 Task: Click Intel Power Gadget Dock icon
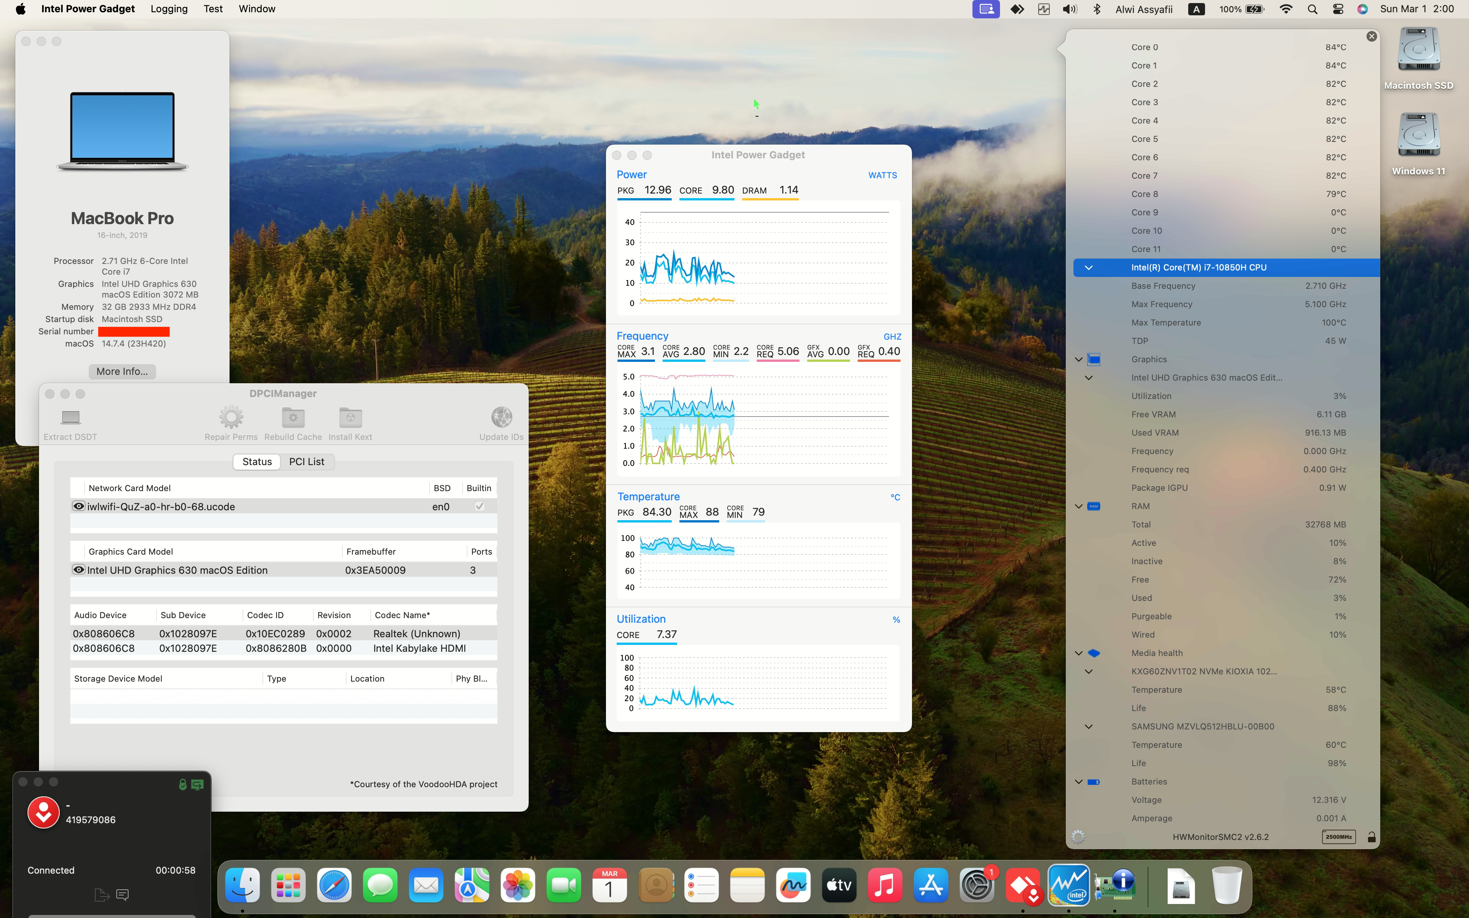(x=1068, y=885)
